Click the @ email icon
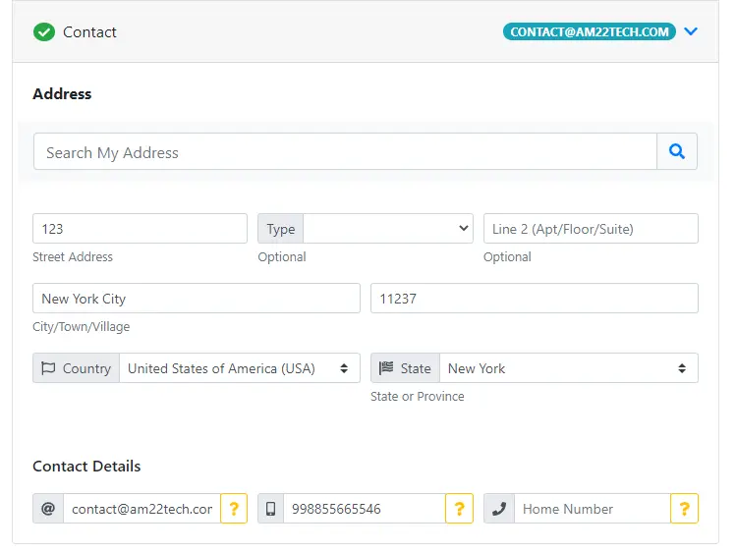 [48, 509]
